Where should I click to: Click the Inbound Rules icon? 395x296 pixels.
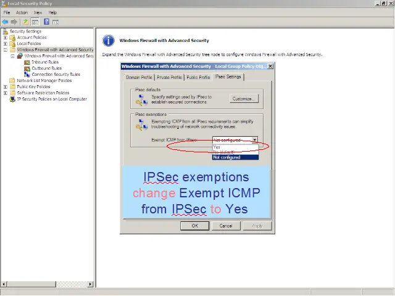point(27,62)
